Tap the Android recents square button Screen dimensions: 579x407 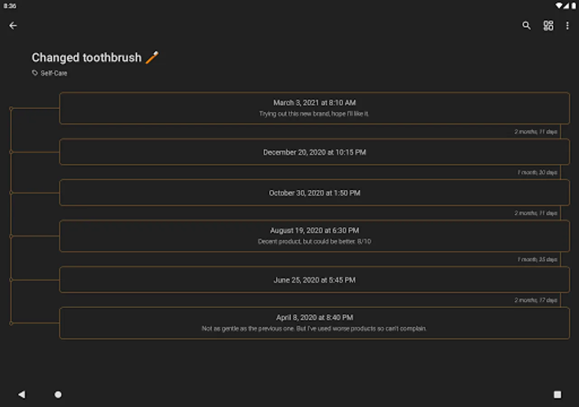click(x=557, y=395)
